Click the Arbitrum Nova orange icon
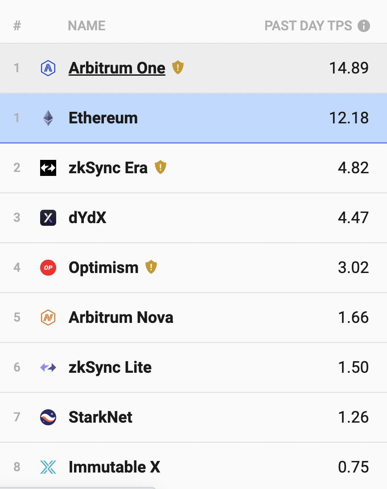 48,318
